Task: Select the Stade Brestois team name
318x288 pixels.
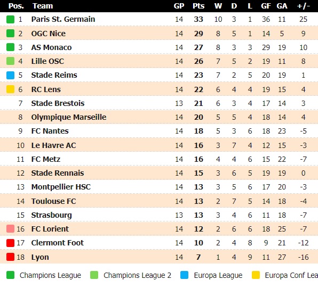Action: point(58,103)
